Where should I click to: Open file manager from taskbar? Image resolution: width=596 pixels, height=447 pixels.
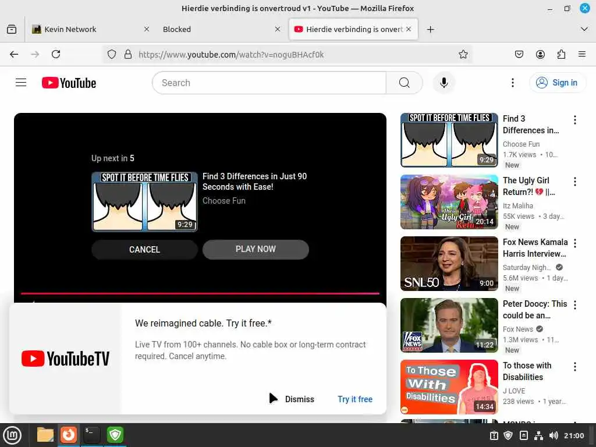(45, 435)
